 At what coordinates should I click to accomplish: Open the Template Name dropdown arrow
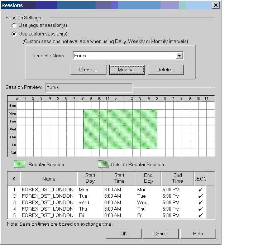[x=180, y=56]
